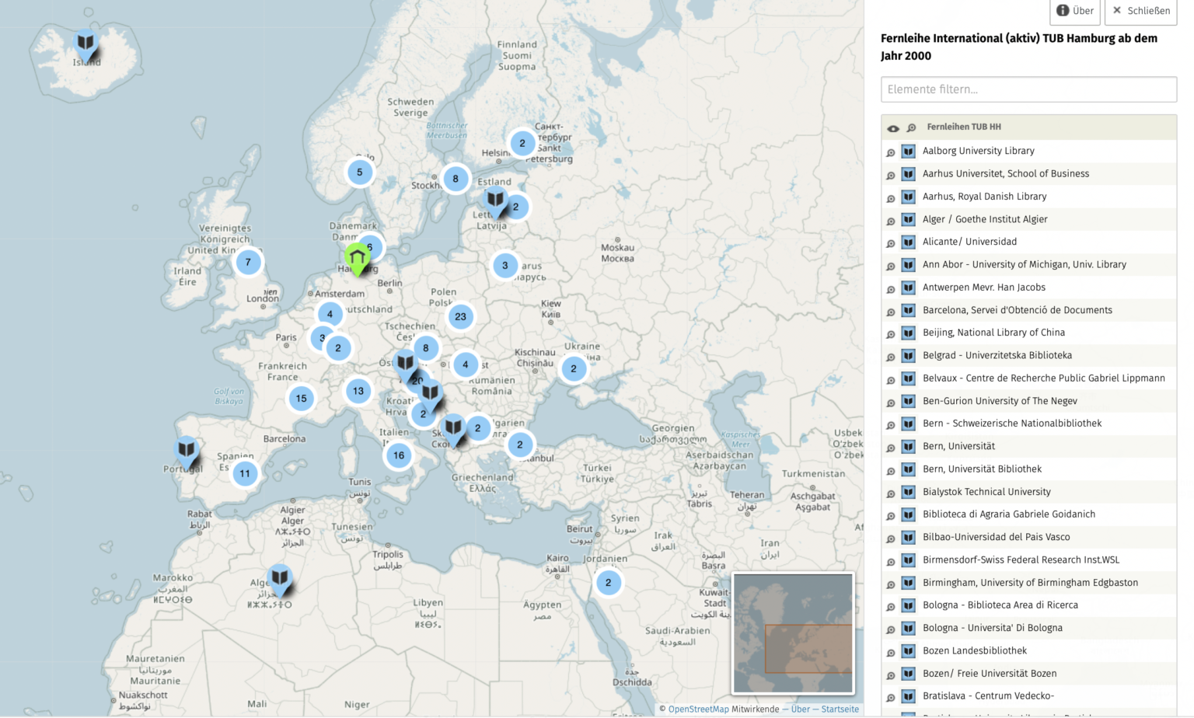This screenshot has width=1194, height=718.
Task: Select the book icon for Belgrad - Univerzitetska Biblioteka
Action: (x=908, y=356)
